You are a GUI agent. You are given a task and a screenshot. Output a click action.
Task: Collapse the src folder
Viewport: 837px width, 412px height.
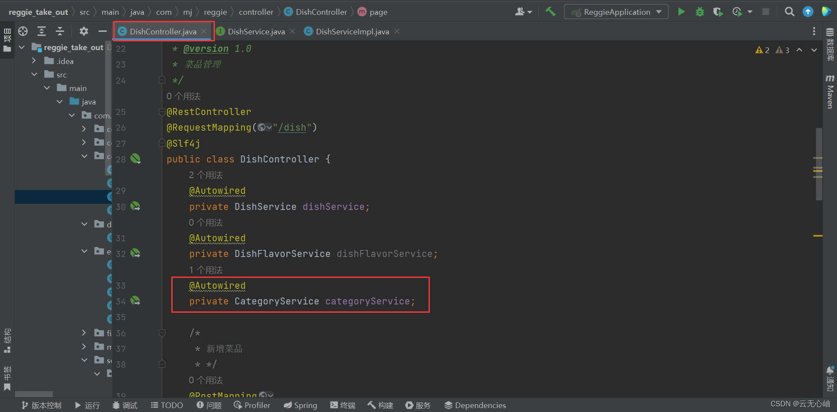(x=34, y=74)
